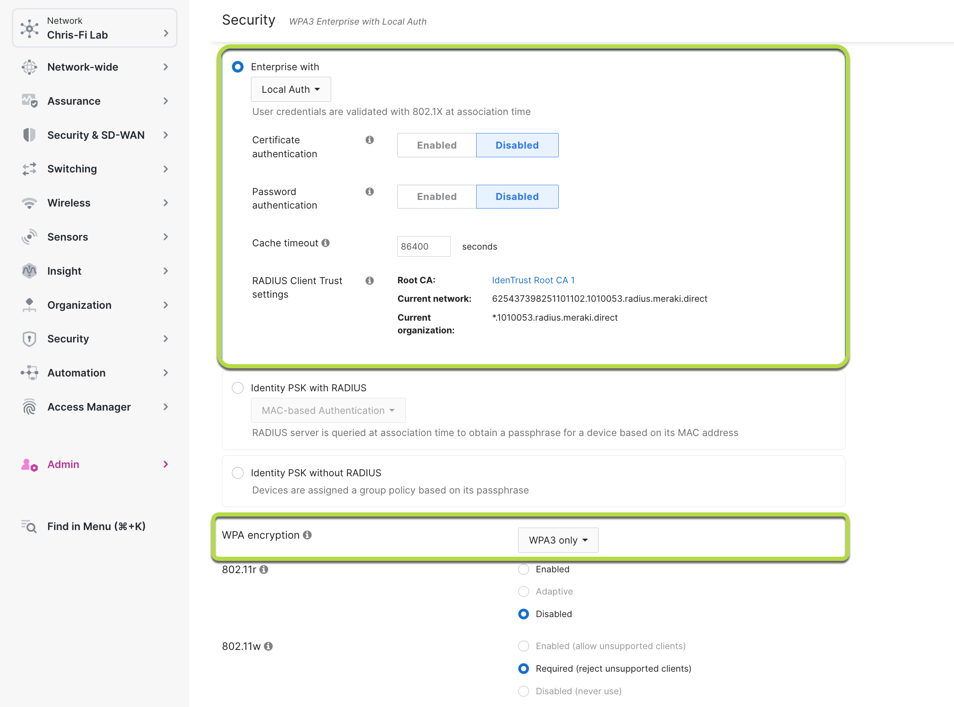Click the Sensors icon in sidebar
The image size is (954, 707).
click(29, 237)
